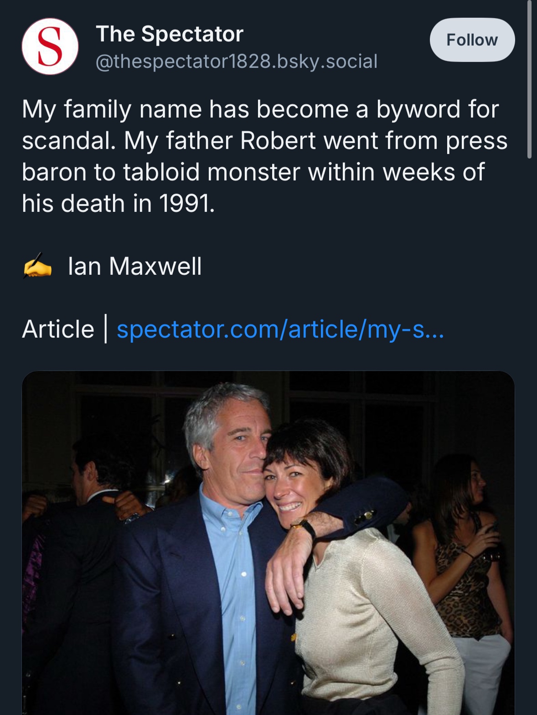Click the writing hand emoji
This screenshot has height=715, width=537.
pos(37,266)
